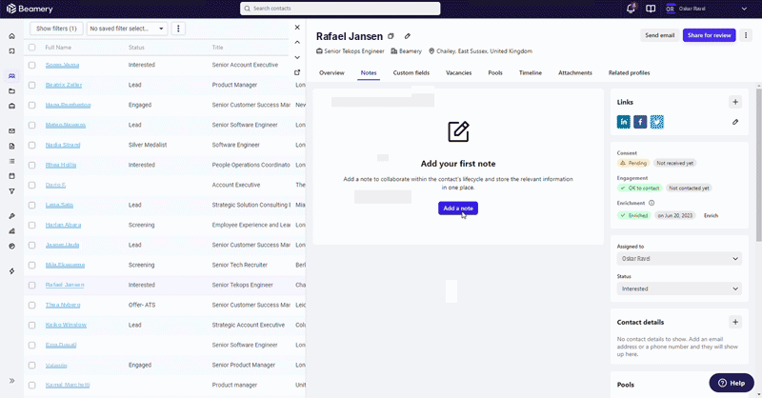Expand the user account menu chevron
This screenshot has height=398, width=762.
click(744, 9)
